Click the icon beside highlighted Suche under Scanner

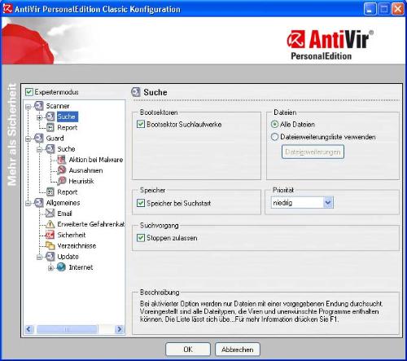point(50,117)
